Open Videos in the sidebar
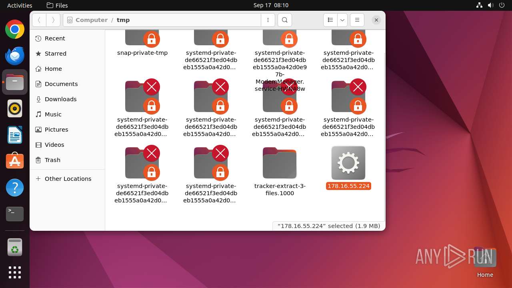The image size is (512, 288). pyautogui.click(x=67, y=145)
